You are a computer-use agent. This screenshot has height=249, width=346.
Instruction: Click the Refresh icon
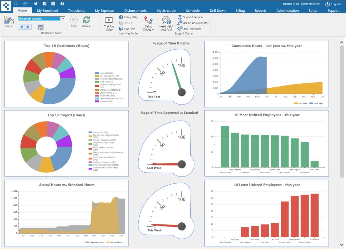[86, 20]
